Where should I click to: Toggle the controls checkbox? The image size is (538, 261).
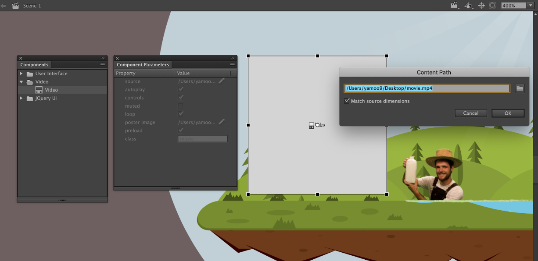[x=180, y=98]
